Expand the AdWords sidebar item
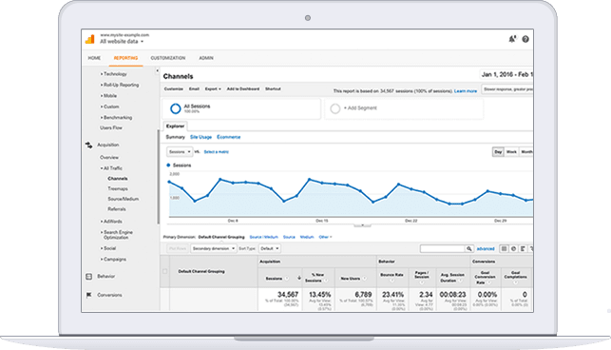Image resolution: width=611 pixels, height=350 pixels. [x=111, y=222]
